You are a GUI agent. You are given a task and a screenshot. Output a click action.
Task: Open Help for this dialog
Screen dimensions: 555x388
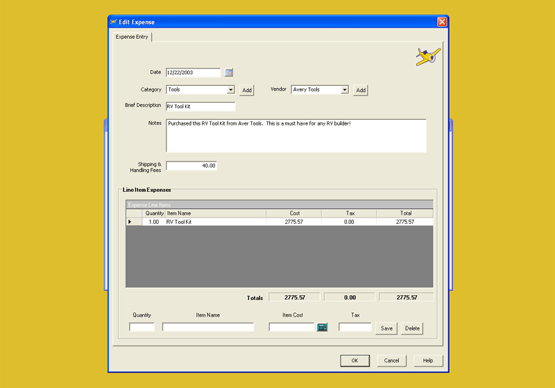coord(428,360)
